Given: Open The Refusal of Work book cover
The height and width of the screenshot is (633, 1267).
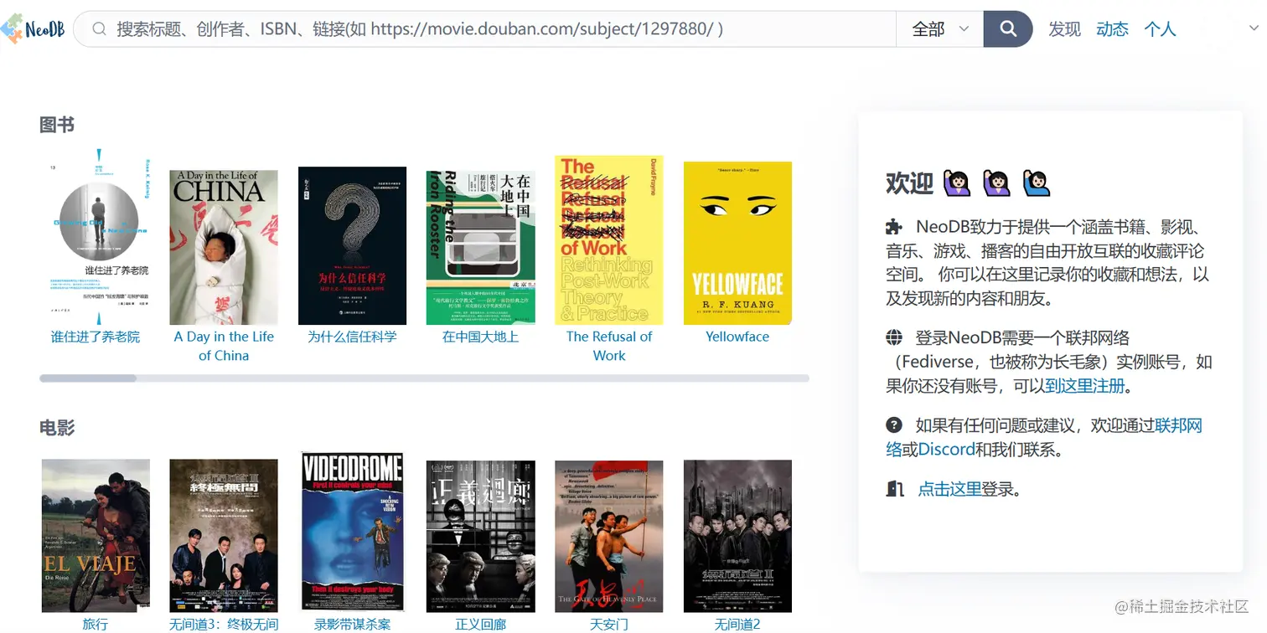Looking at the screenshot, I should 608,240.
